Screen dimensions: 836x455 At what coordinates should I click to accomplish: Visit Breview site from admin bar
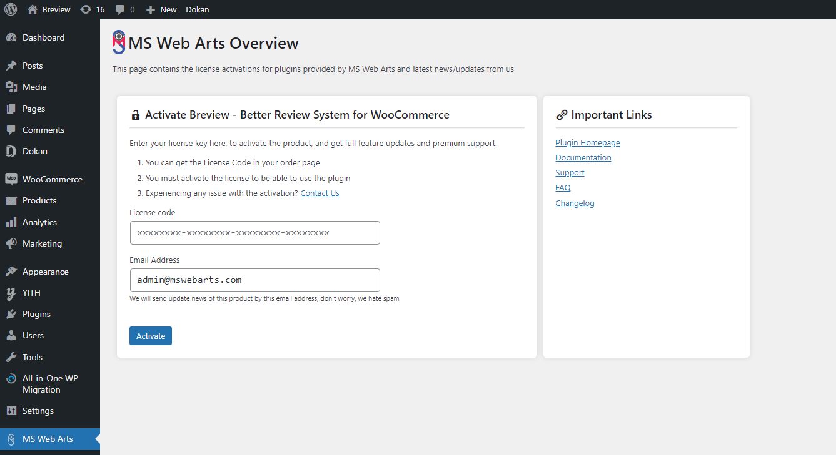(x=48, y=9)
